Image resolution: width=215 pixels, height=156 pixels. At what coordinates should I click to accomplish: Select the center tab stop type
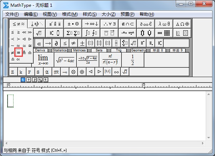[29, 80]
